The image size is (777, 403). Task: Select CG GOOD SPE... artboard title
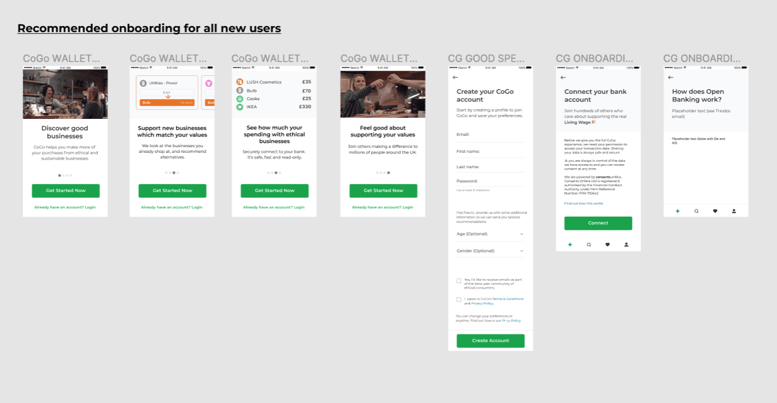click(x=486, y=58)
